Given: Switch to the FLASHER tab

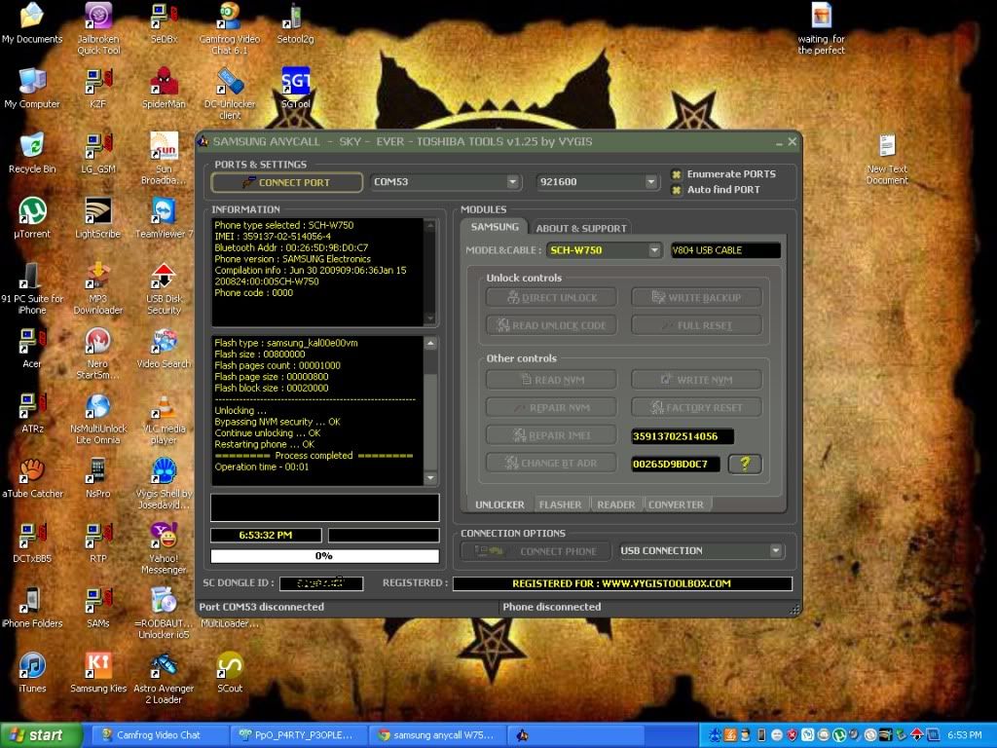Looking at the screenshot, I should click(560, 505).
